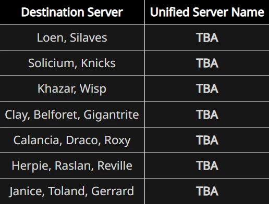Select the Janice, Toland, Gerrard cell
The image size is (269, 204).
(x=72, y=191)
